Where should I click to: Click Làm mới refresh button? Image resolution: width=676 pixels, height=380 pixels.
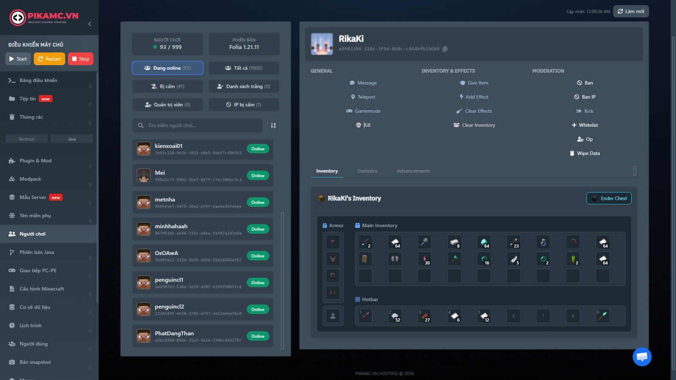pos(631,11)
